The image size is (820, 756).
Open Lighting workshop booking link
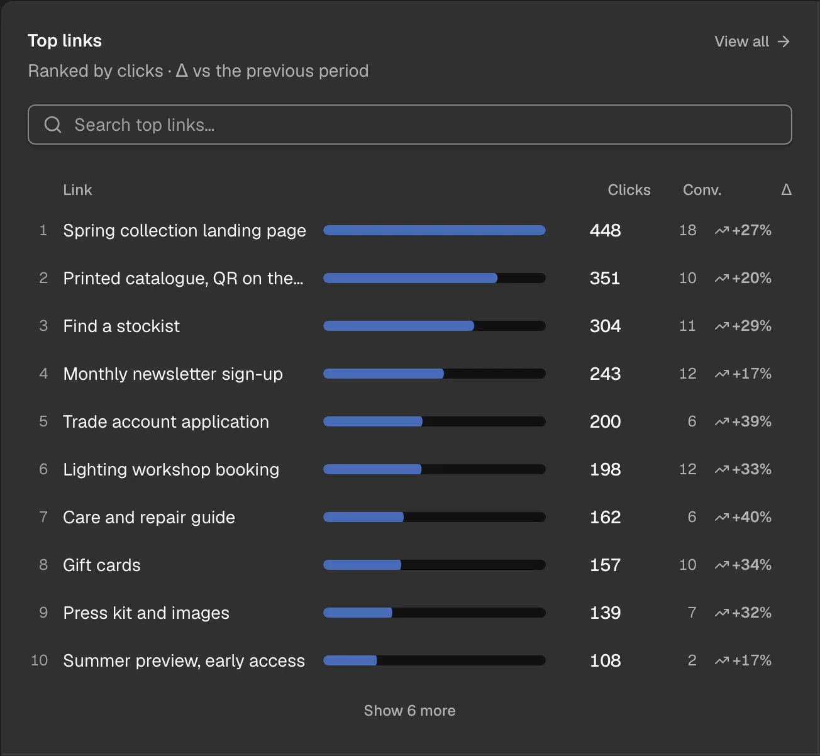coord(171,470)
